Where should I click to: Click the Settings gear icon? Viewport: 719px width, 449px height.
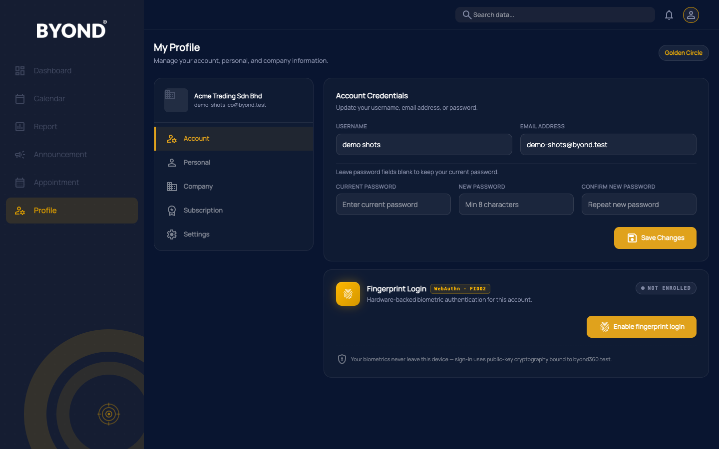pos(172,234)
